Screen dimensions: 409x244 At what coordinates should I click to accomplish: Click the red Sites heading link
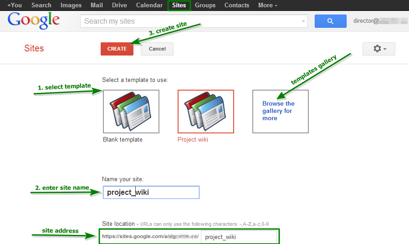pos(34,48)
